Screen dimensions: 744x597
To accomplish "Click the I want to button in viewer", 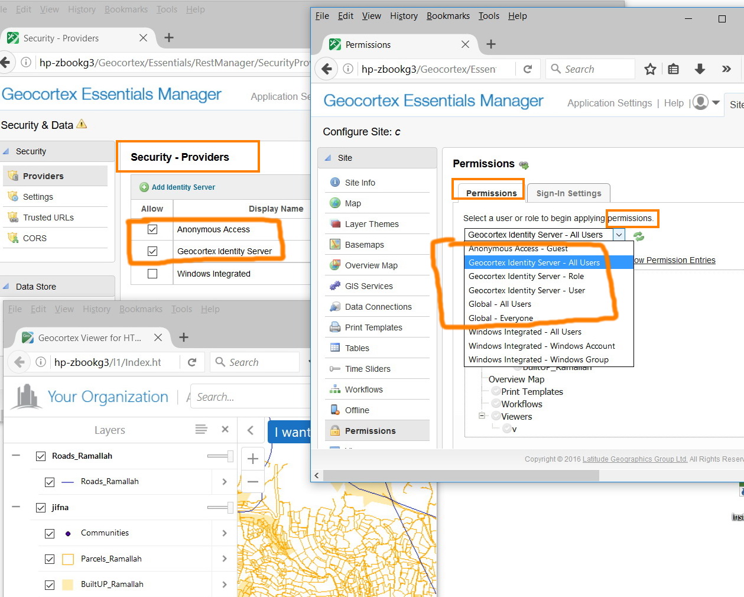I will click(289, 432).
